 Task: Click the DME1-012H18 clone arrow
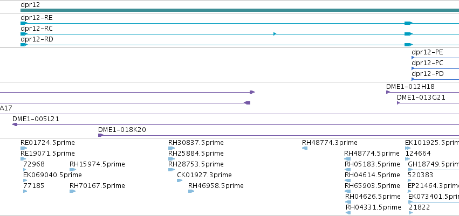388,92
